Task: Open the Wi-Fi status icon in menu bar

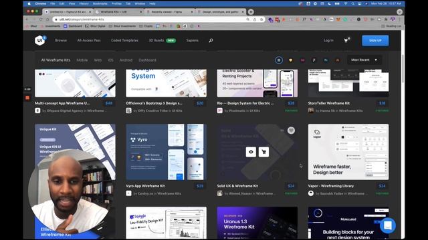Action: point(346,3)
